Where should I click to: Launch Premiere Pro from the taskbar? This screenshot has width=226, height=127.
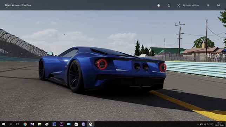61,124
